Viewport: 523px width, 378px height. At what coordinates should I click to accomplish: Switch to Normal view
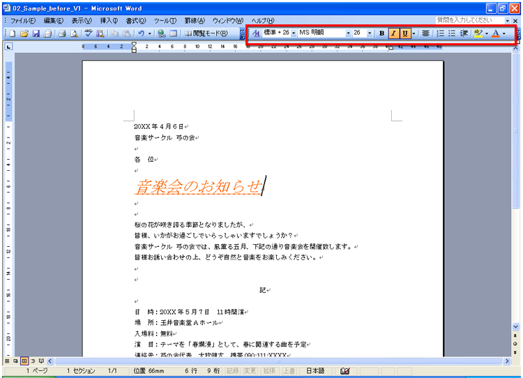tap(7, 361)
